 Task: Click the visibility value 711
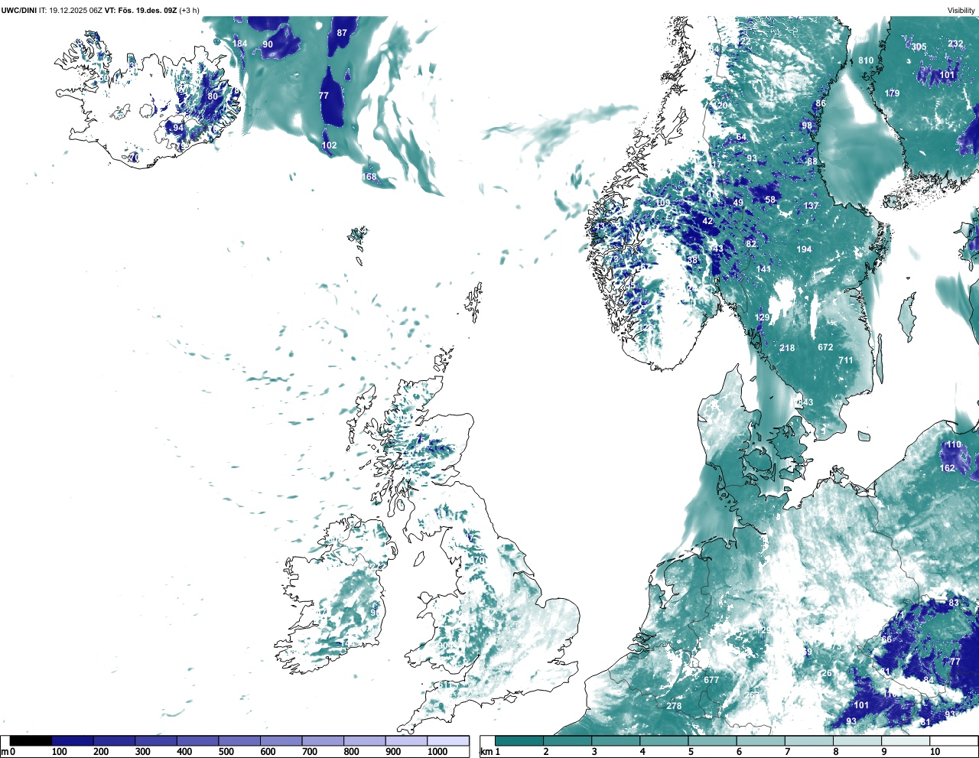pyautogui.click(x=845, y=360)
